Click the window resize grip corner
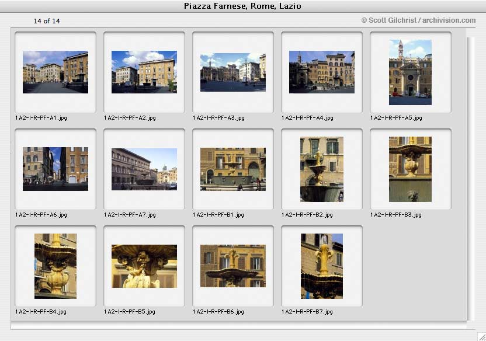This screenshot has height=341, width=486. (481, 336)
